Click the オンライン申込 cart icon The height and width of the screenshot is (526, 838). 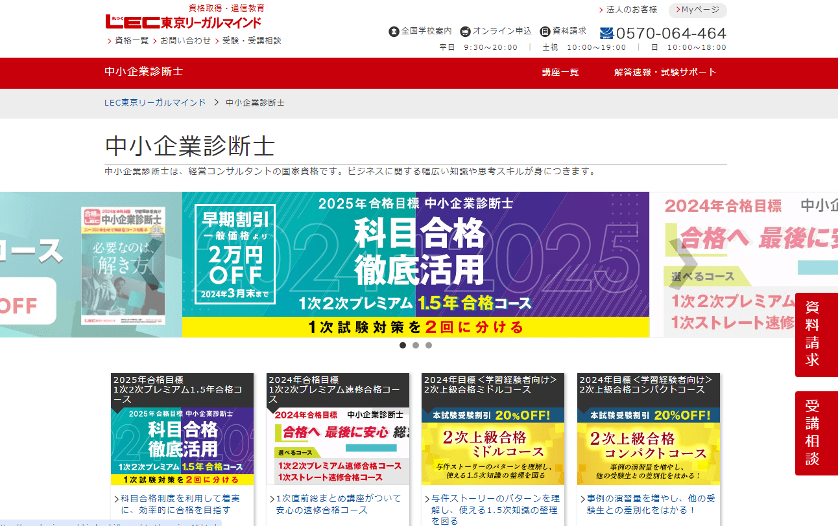[x=465, y=31]
